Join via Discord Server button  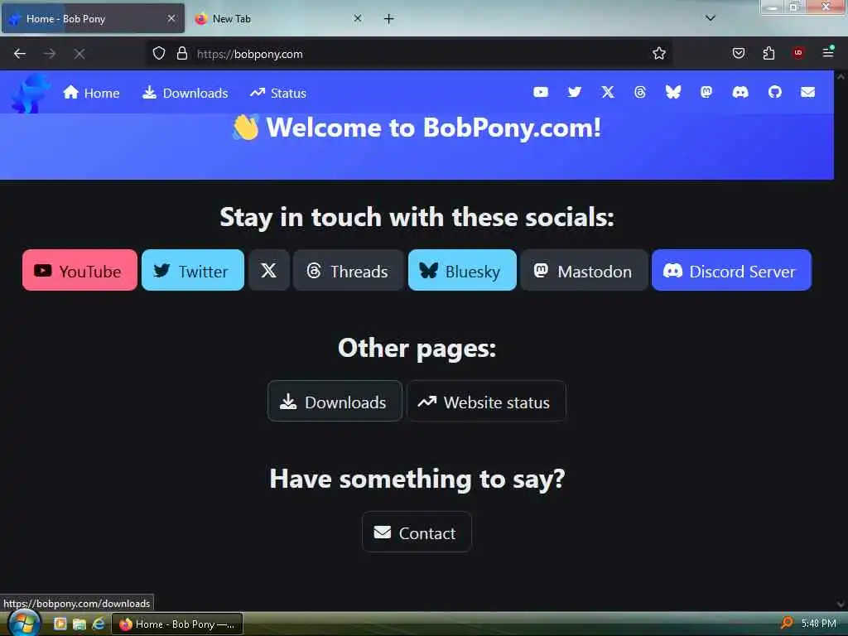tap(732, 271)
